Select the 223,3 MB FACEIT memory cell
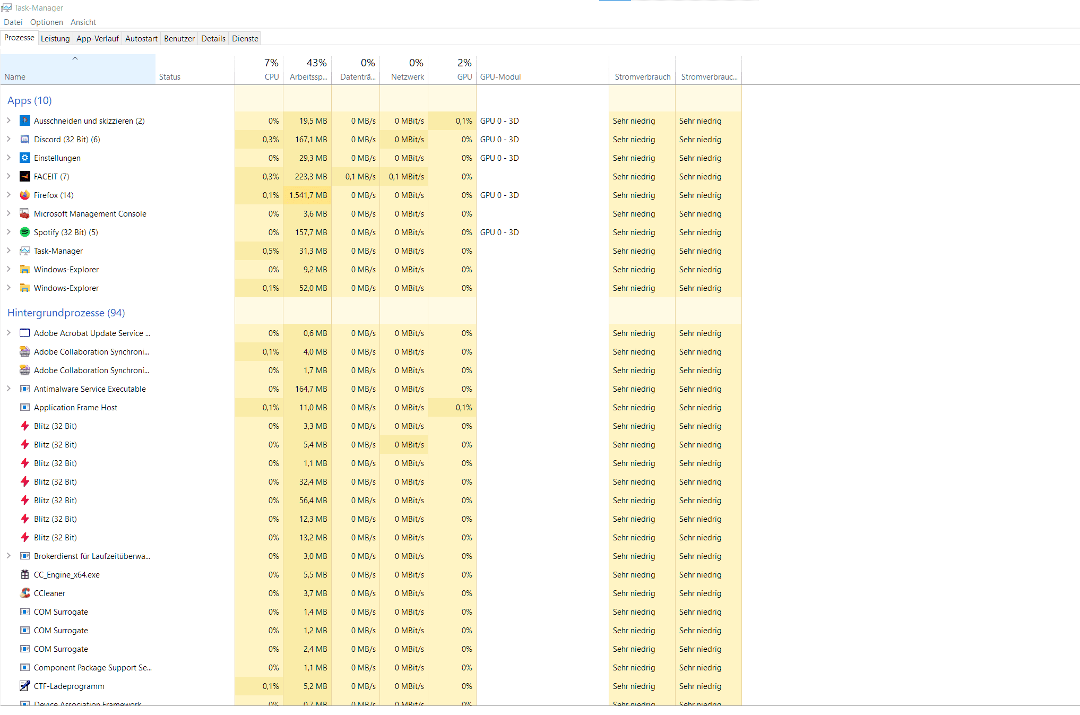Image resolution: width=1080 pixels, height=715 pixels. [307, 176]
